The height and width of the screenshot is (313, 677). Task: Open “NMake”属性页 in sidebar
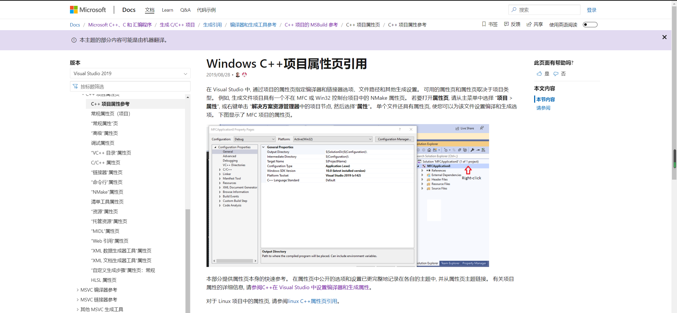(x=107, y=192)
